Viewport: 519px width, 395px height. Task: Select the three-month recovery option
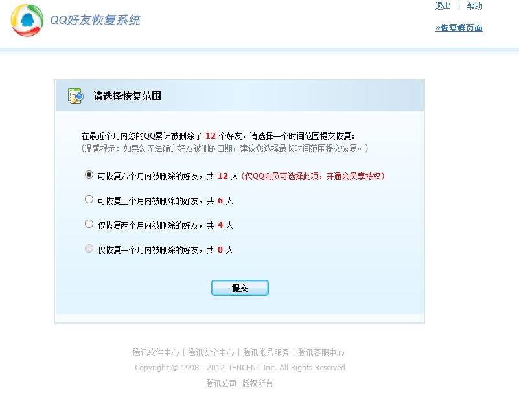89,199
